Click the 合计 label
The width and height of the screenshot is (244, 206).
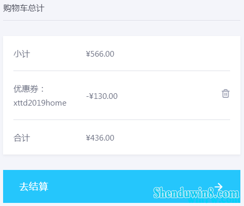[x=22, y=138]
